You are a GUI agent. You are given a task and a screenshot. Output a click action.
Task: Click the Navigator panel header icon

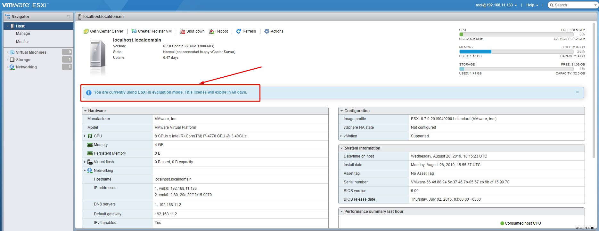tap(8, 16)
